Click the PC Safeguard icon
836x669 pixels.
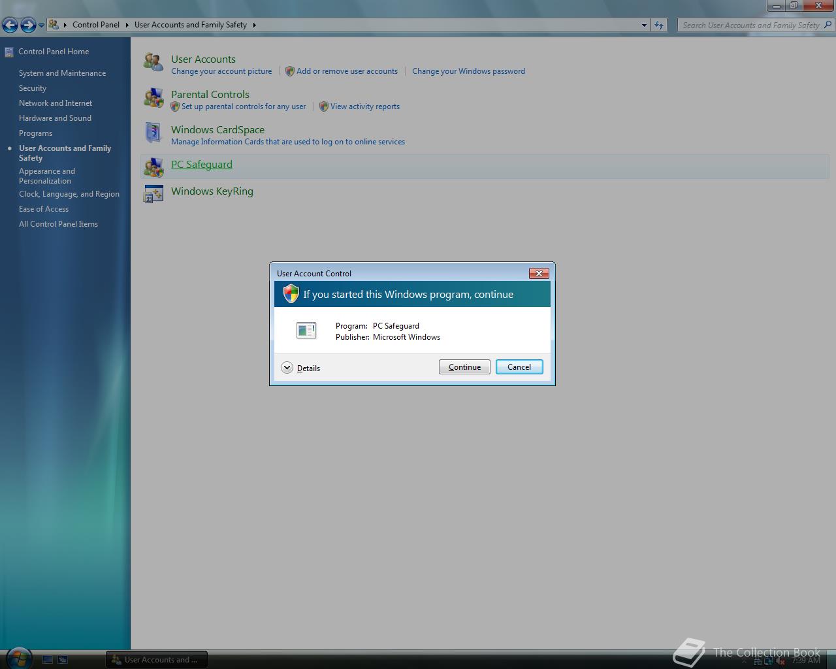[x=153, y=167]
